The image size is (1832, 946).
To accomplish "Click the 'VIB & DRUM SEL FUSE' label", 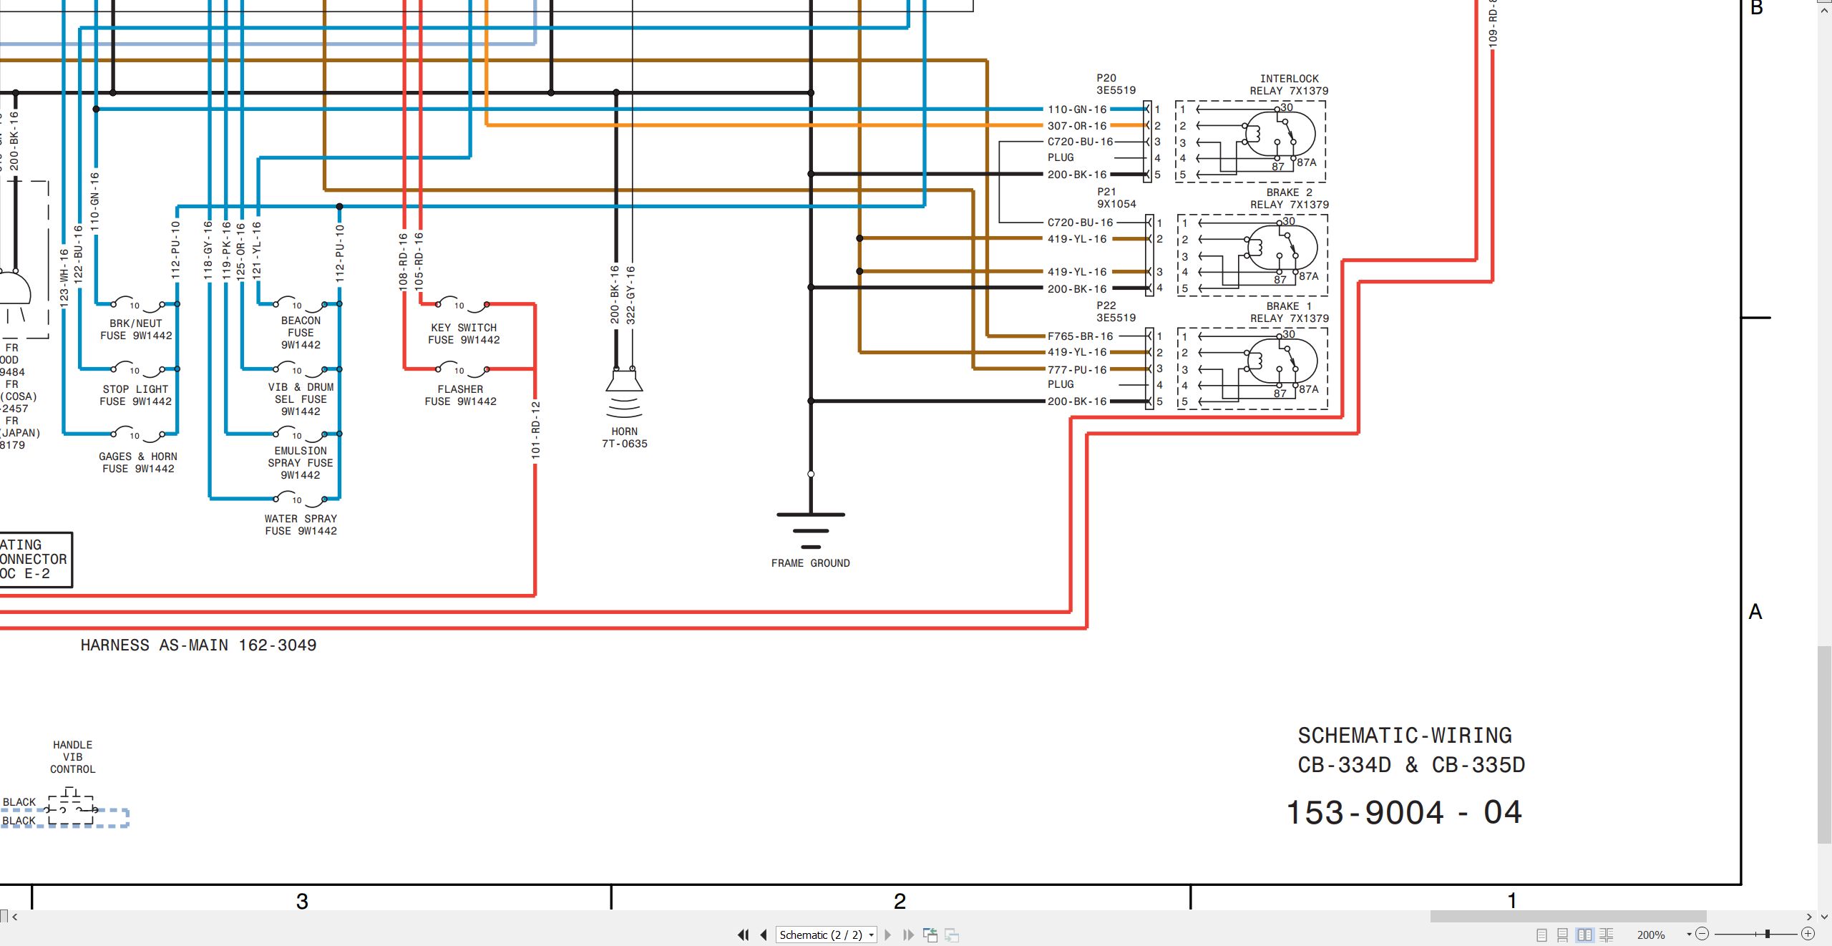I will (x=301, y=393).
